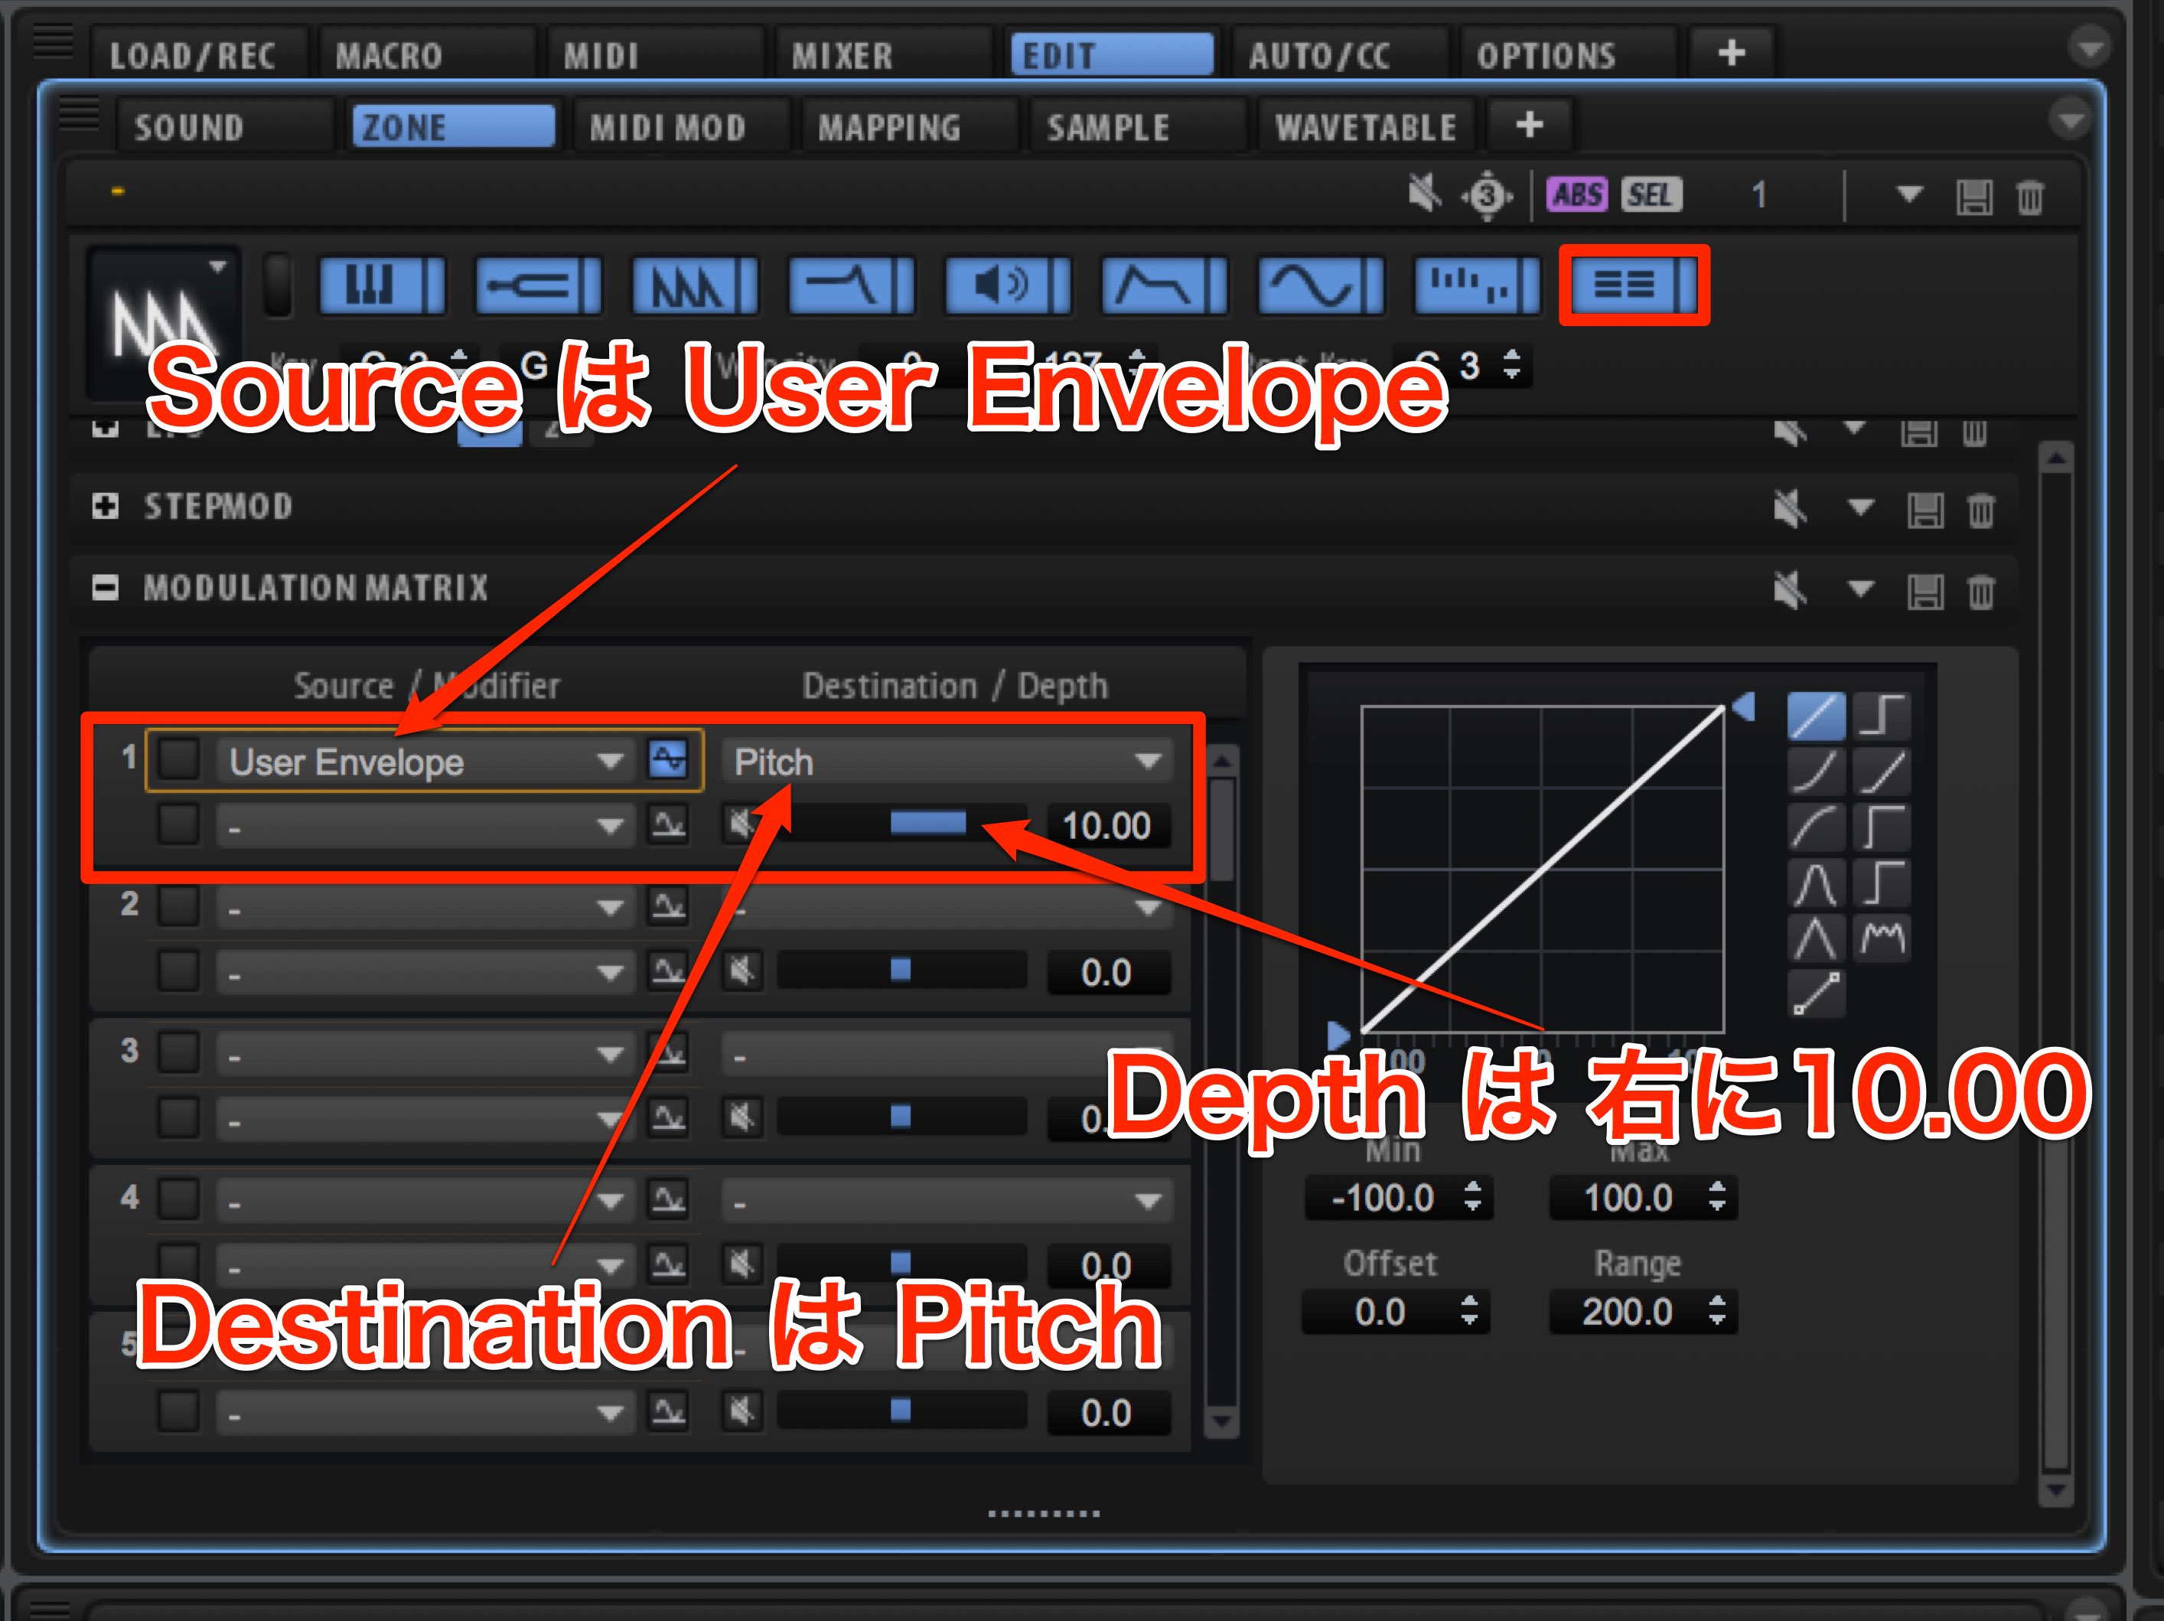Expand the StepMod section

point(105,506)
